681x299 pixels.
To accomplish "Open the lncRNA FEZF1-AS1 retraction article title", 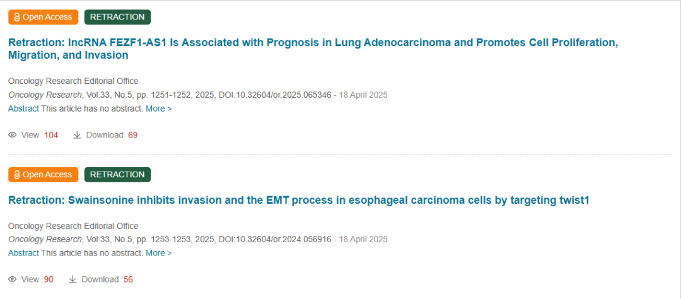I will click(313, 49).
